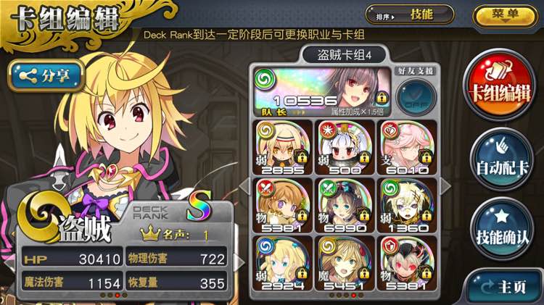The height and width of the screenshot is (305, 544).
Task: Choose the card showing 6990
Action: point(345,205)
